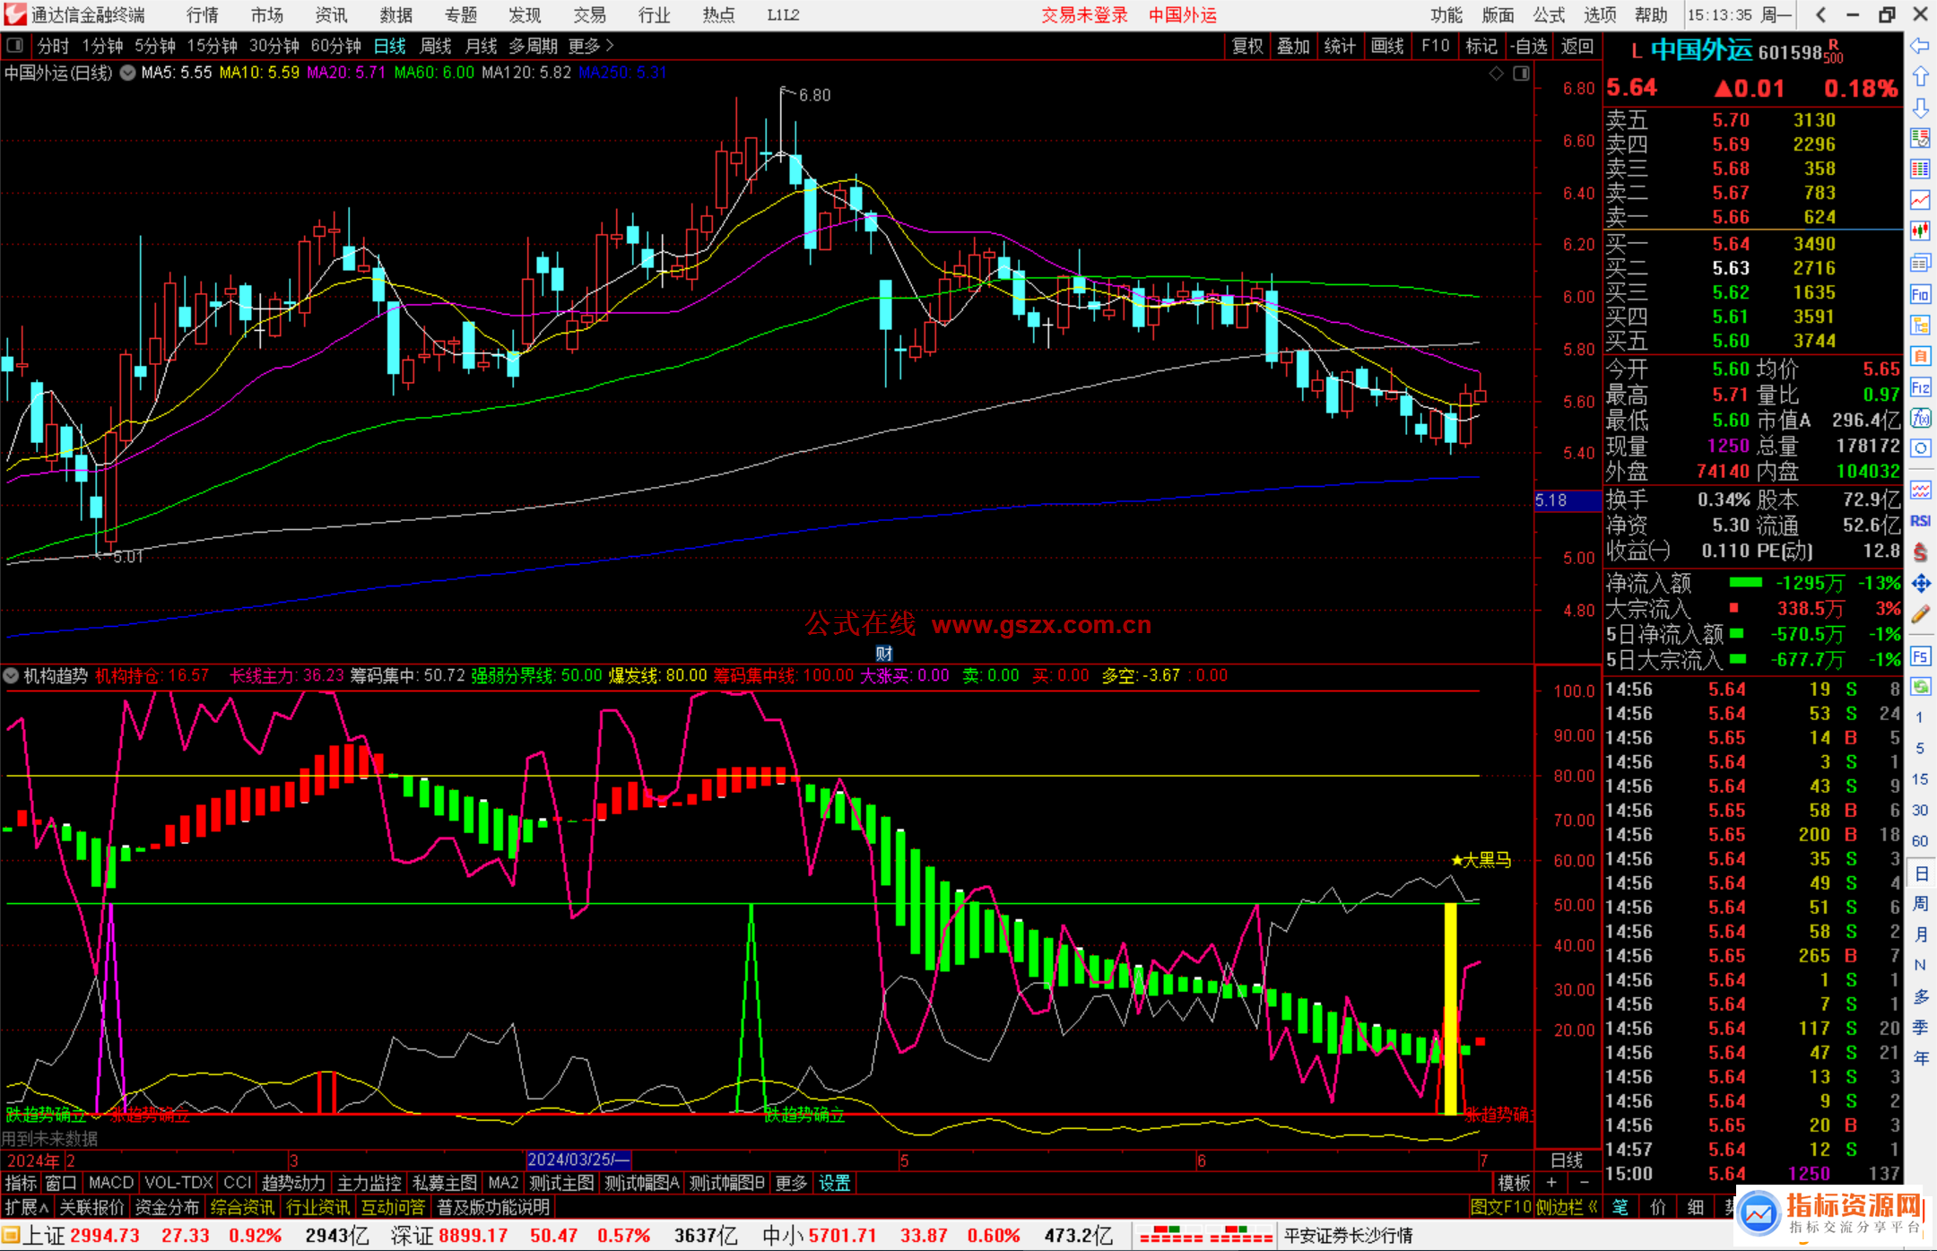
Task: Click the window layout icon before 分时
Action: (x=14, y=45)
